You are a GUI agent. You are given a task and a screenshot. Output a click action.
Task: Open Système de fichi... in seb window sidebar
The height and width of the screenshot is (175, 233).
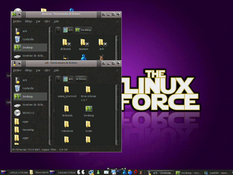click(30, 105)
